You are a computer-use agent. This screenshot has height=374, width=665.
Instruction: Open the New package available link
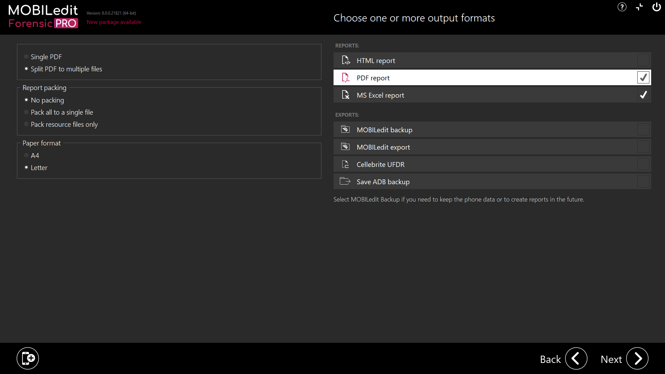coord(114,22)
